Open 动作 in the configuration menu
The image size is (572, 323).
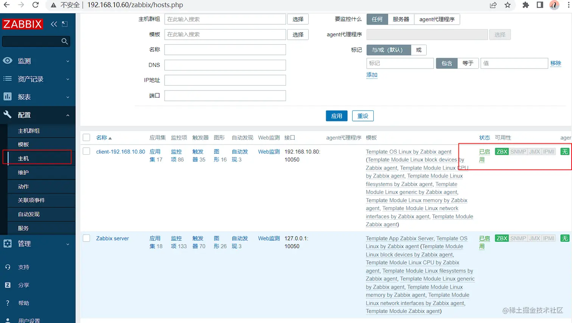42,186
